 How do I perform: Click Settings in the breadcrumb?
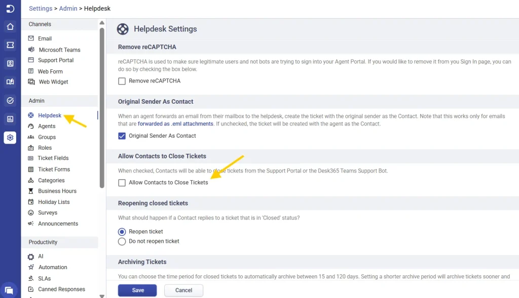click(x=41, y=9)
